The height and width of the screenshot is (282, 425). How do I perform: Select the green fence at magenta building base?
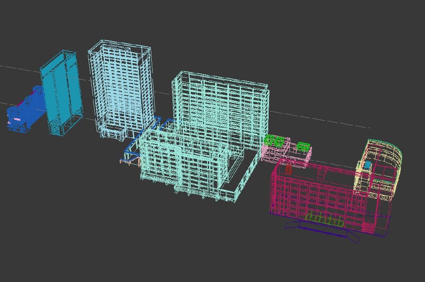(324, 219)
